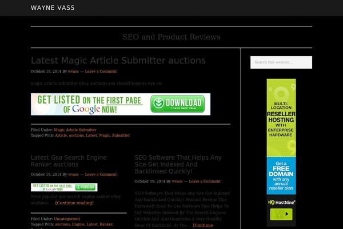343x229 pixels.
Task: Open the Magic tag link
Action: [105, 136]
